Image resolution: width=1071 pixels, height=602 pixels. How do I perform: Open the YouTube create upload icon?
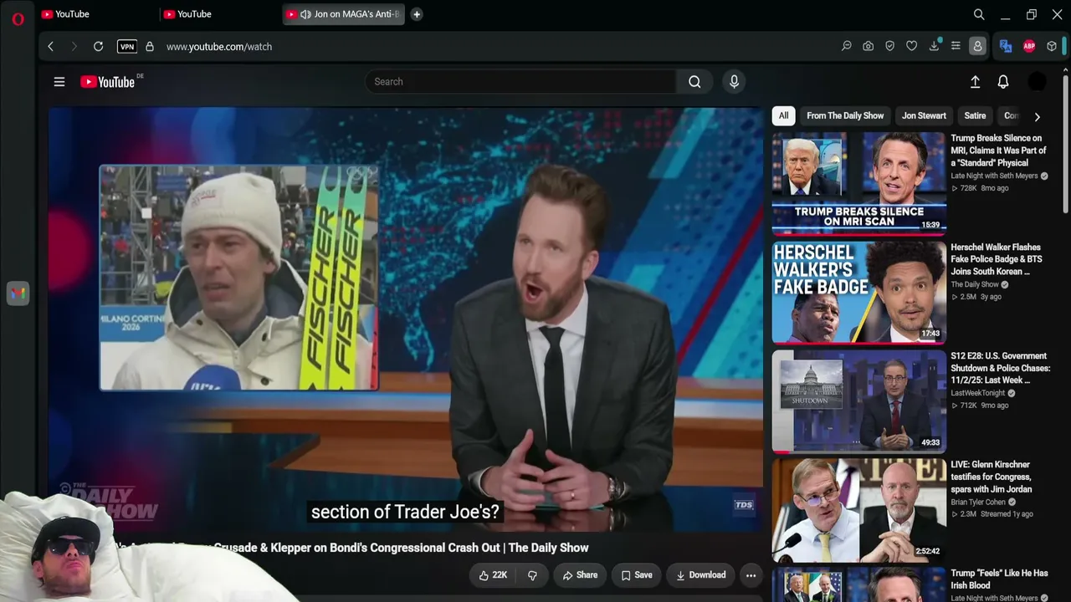pos(975,82)
